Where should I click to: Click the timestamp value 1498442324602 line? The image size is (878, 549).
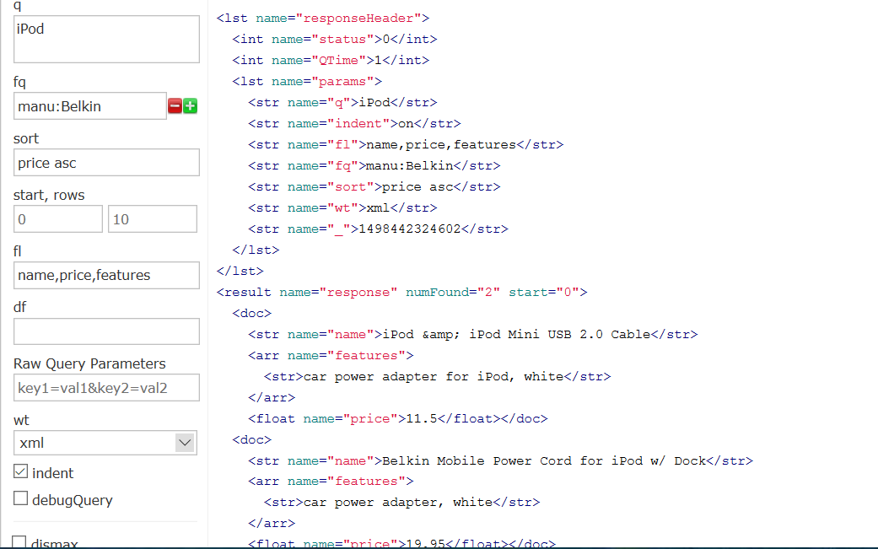coord(379,229)
